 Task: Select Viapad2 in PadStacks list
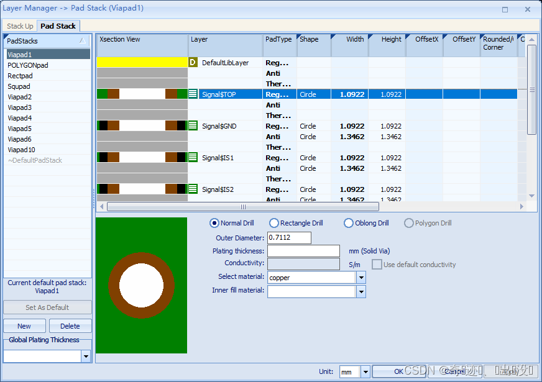click(48, 97)
